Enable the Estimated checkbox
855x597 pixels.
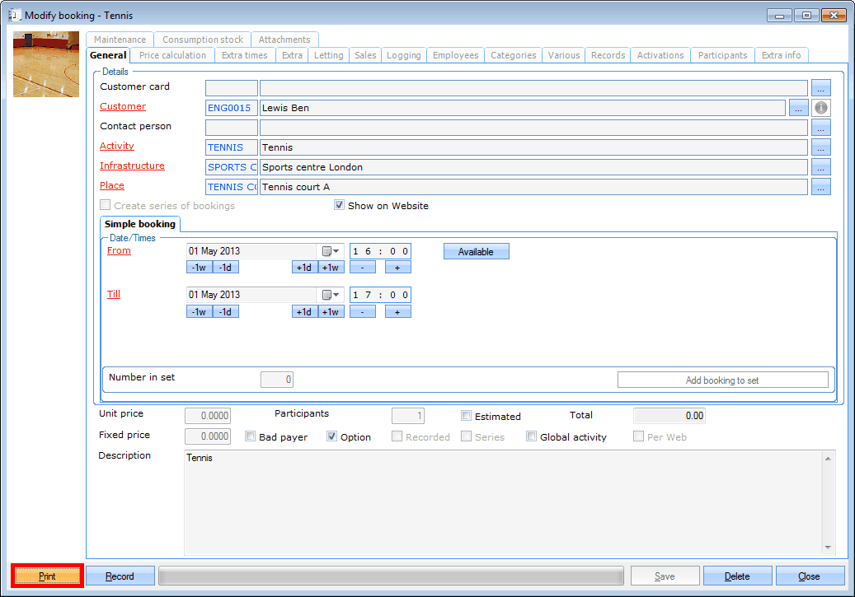pyautogui.click(x=467, y=416)
